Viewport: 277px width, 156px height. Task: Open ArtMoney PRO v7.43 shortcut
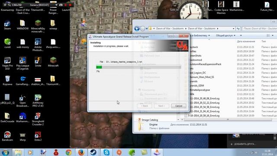(38, 101)
